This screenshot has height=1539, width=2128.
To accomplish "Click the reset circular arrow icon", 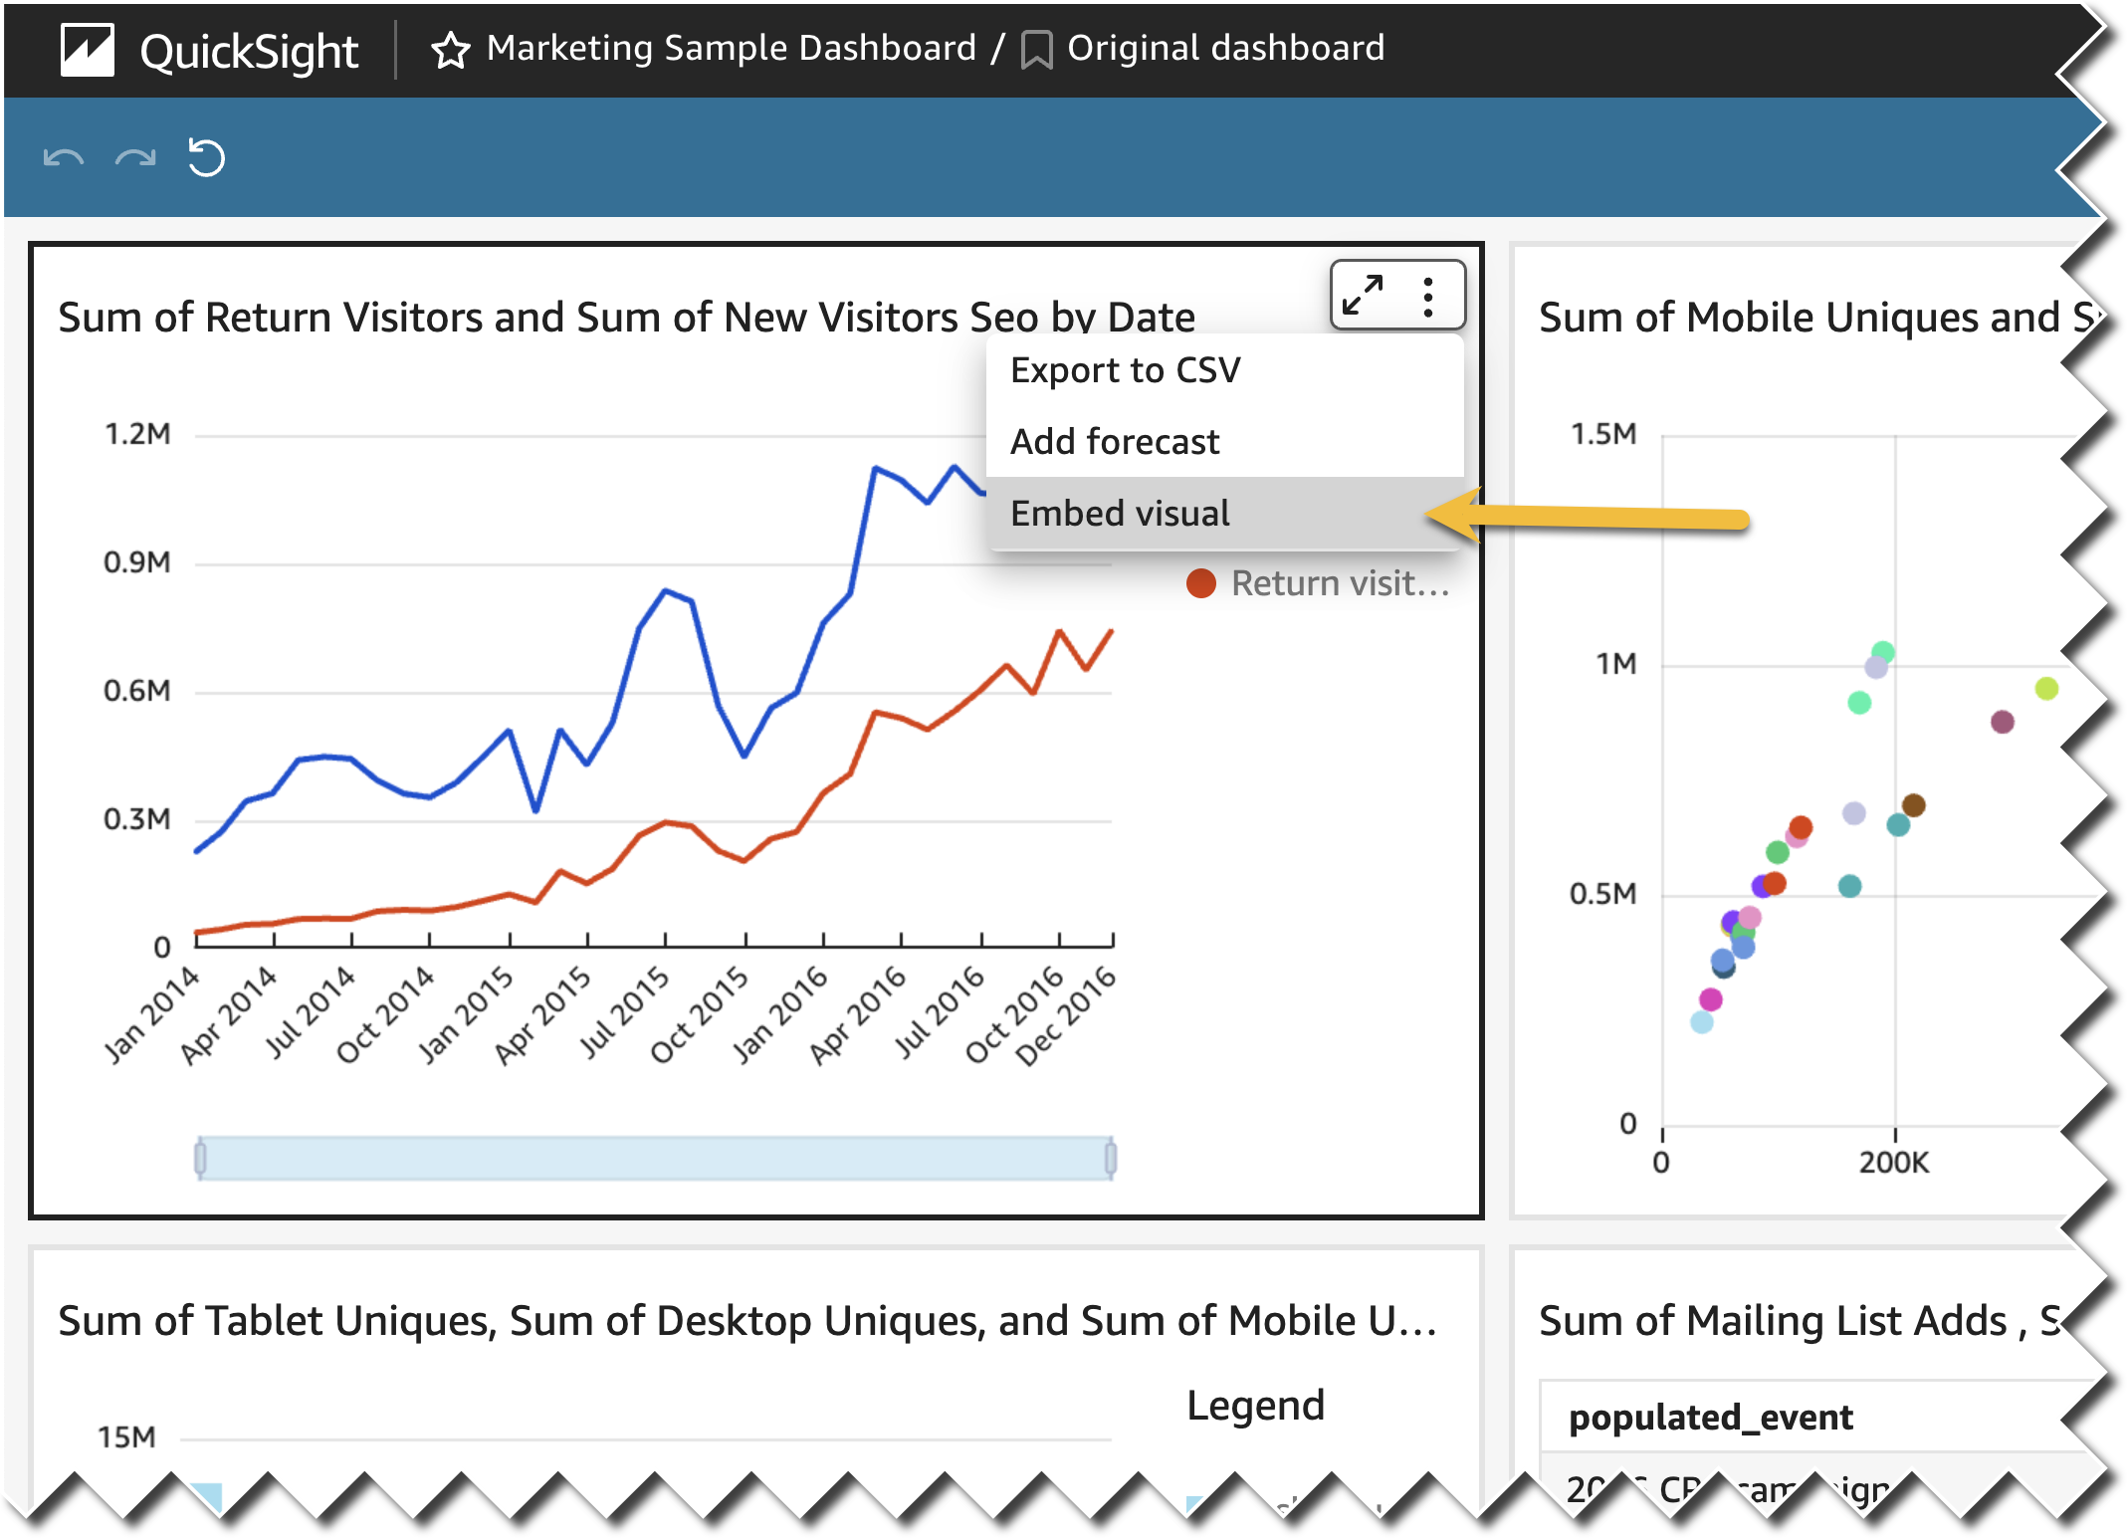I will click(207, 158).
